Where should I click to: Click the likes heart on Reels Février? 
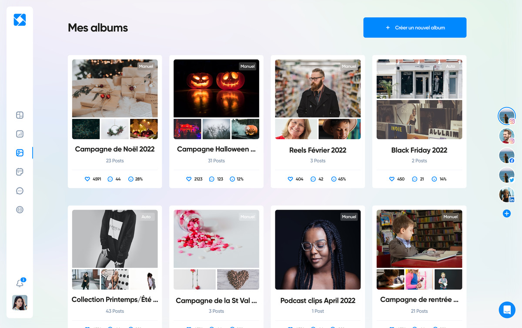coord(290,179)
